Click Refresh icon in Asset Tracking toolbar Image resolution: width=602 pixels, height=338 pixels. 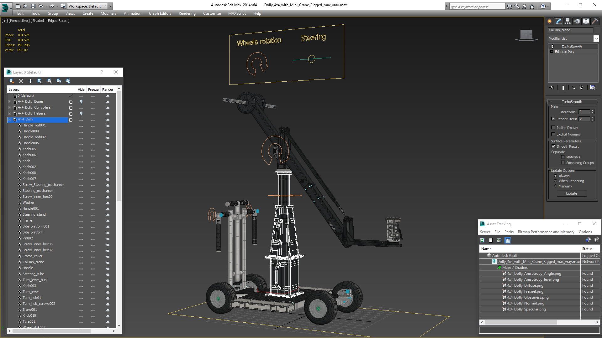pyautogui.click(x=483, y=240)
